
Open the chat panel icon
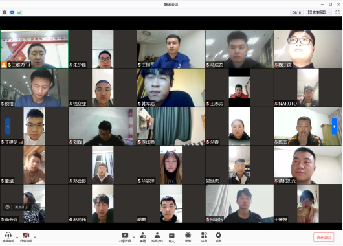[171, 237]
